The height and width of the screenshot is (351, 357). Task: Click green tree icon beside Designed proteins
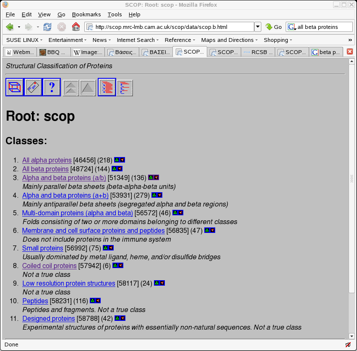(117, 318)
